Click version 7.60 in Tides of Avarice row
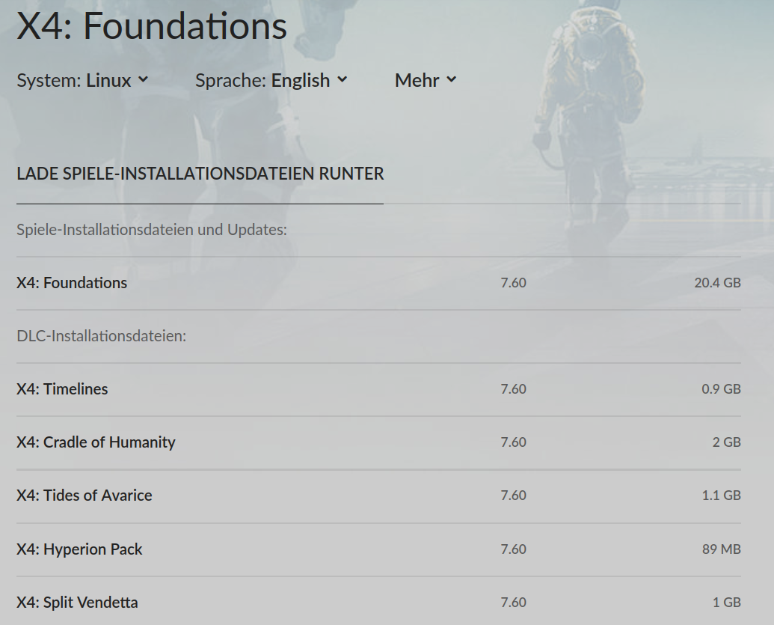774x625 pixels. click(513, 495)
